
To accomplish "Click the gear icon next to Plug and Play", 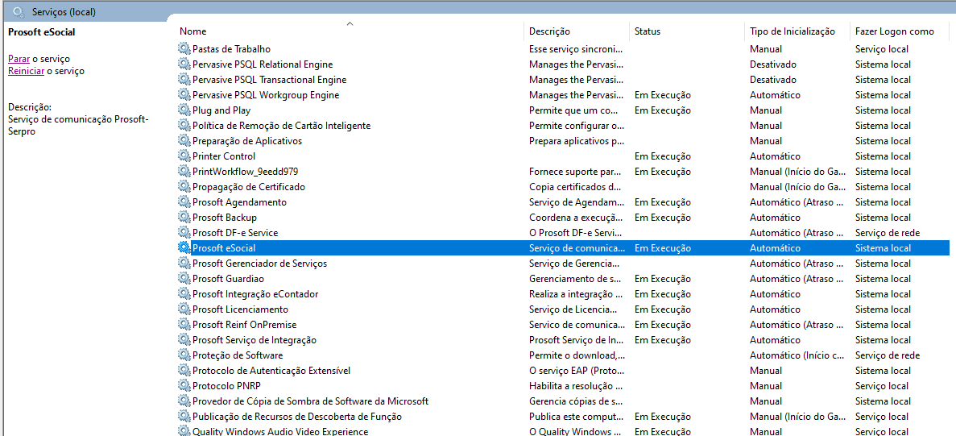I will point(184,110).
